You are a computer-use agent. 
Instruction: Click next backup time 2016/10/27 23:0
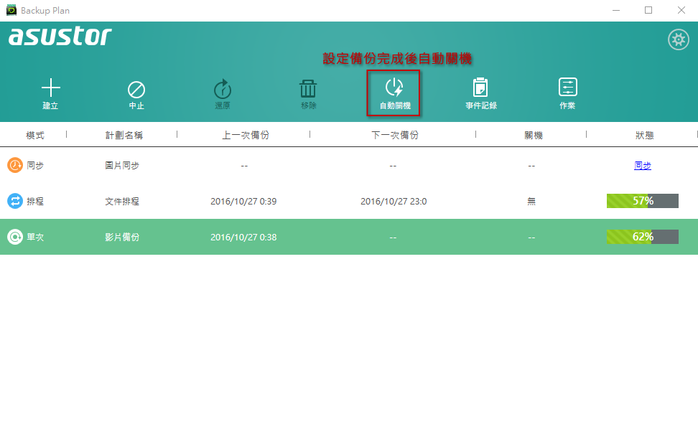coord(394,202)
